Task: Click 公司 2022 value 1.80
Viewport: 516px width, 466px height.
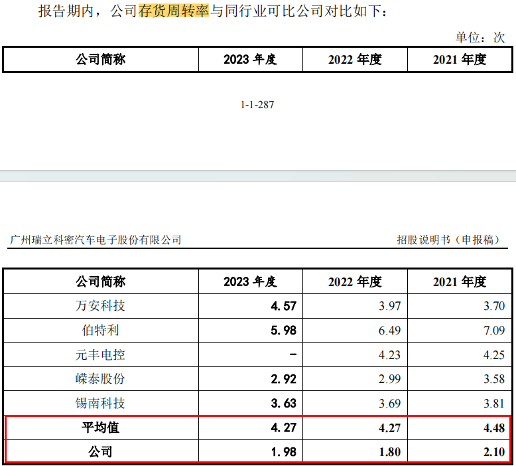Action: click(389, 452)
